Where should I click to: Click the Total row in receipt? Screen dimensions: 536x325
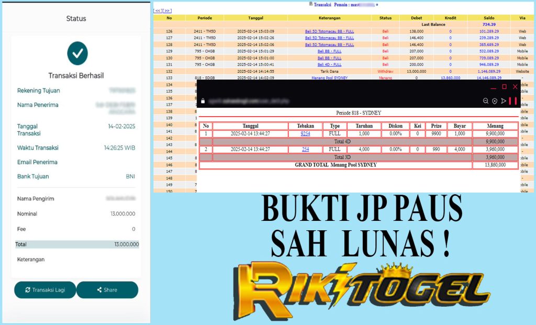pos(77,244)
